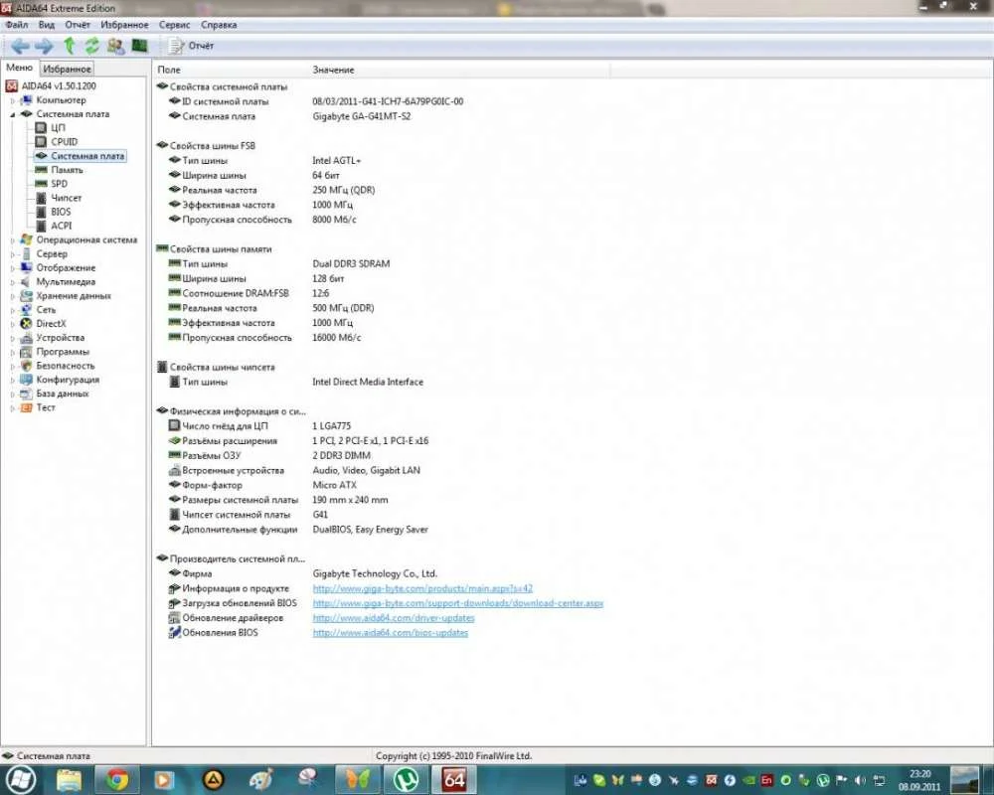
Task: Select highlighted Системная плата child item
Action: [87, 156]
